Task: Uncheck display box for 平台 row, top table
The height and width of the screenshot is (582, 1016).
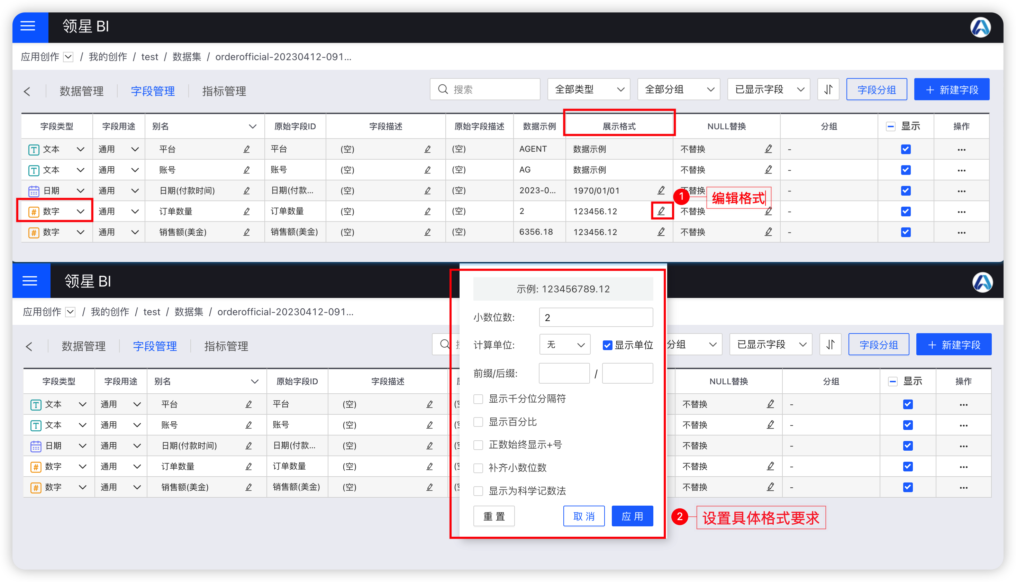Action: 906,149
